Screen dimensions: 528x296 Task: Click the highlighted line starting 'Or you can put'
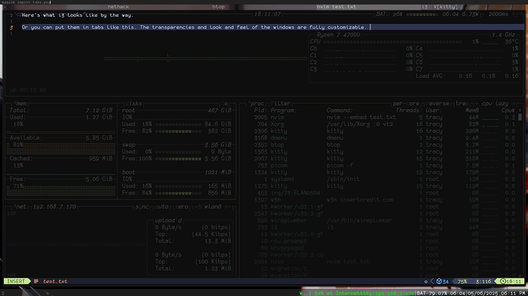point(272,27)
